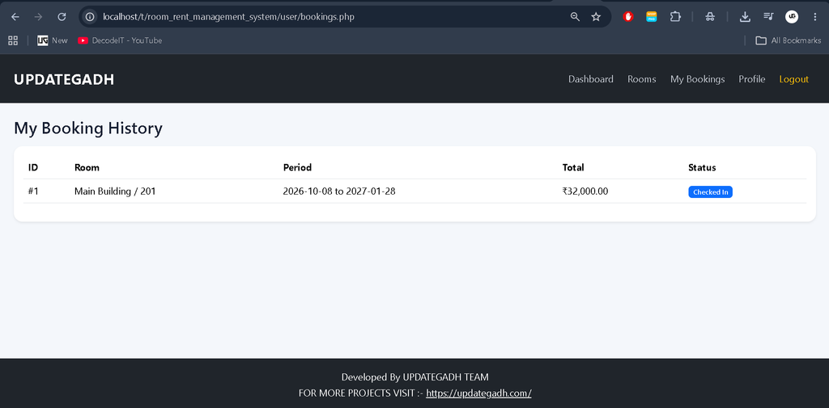Open the DecodeIT - YouTube bookmark
Screen dimensions: 829x408
pyautogui.click(x=120, y=40)
